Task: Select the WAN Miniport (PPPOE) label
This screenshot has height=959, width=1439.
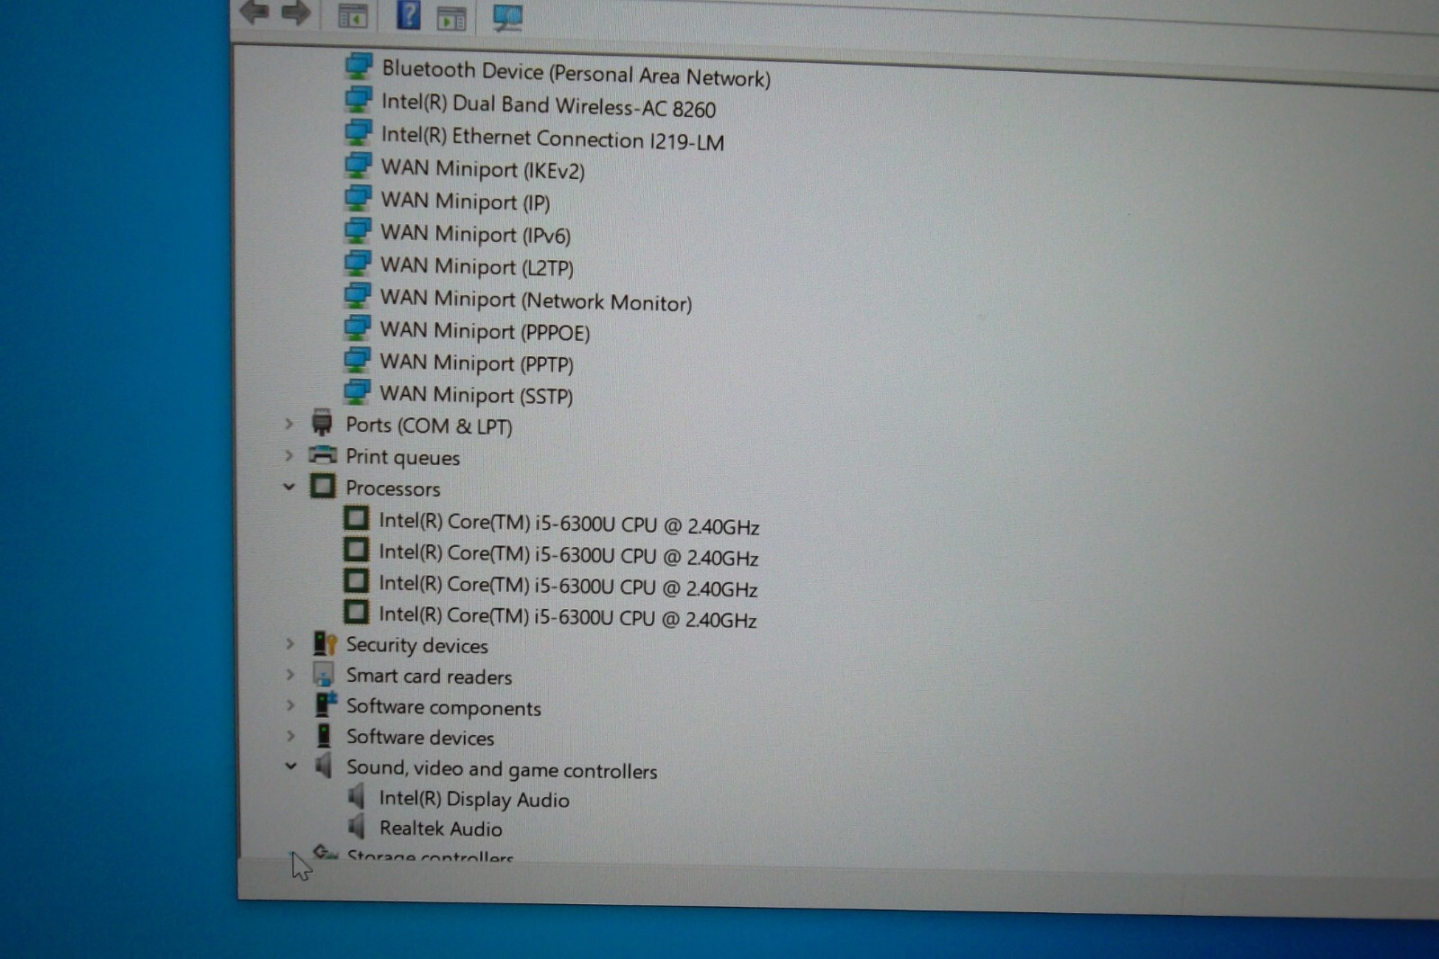Action: coord(485,331)
